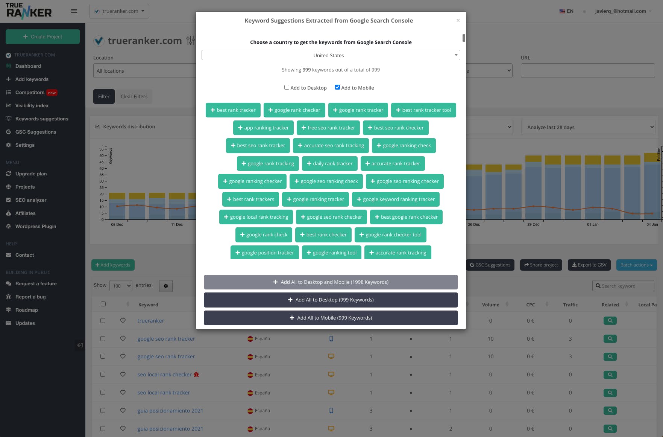
Task: Click the Search keyword field
Action: pos(623,286)
